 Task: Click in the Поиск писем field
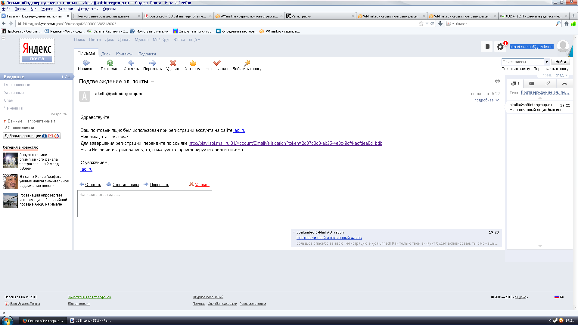click(x=523, y=62)
